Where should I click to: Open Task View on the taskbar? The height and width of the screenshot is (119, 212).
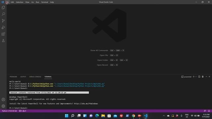pos(79,116)
